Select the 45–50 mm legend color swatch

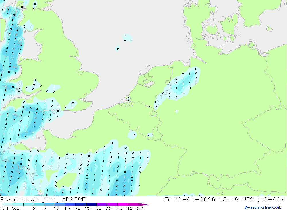point(133,204)
